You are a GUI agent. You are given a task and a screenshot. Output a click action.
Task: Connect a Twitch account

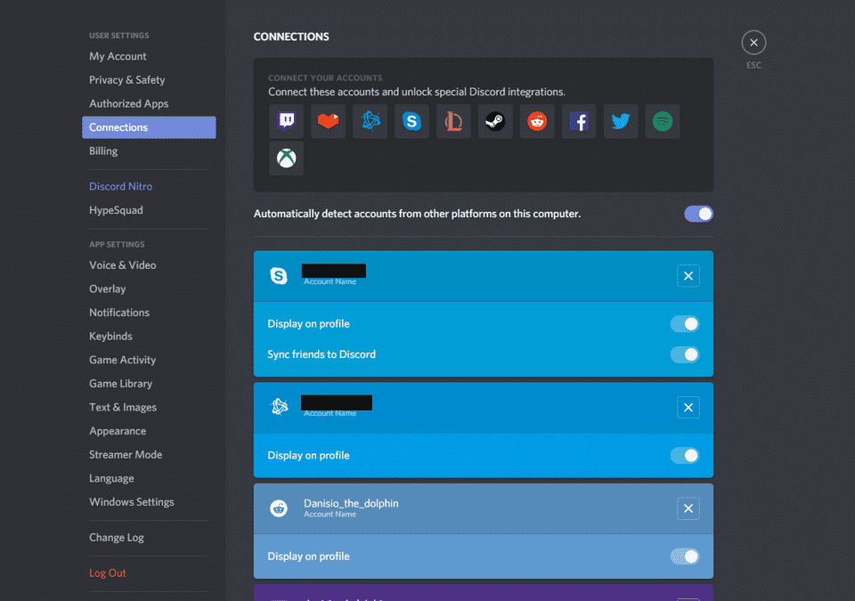[x=286, y=121]
